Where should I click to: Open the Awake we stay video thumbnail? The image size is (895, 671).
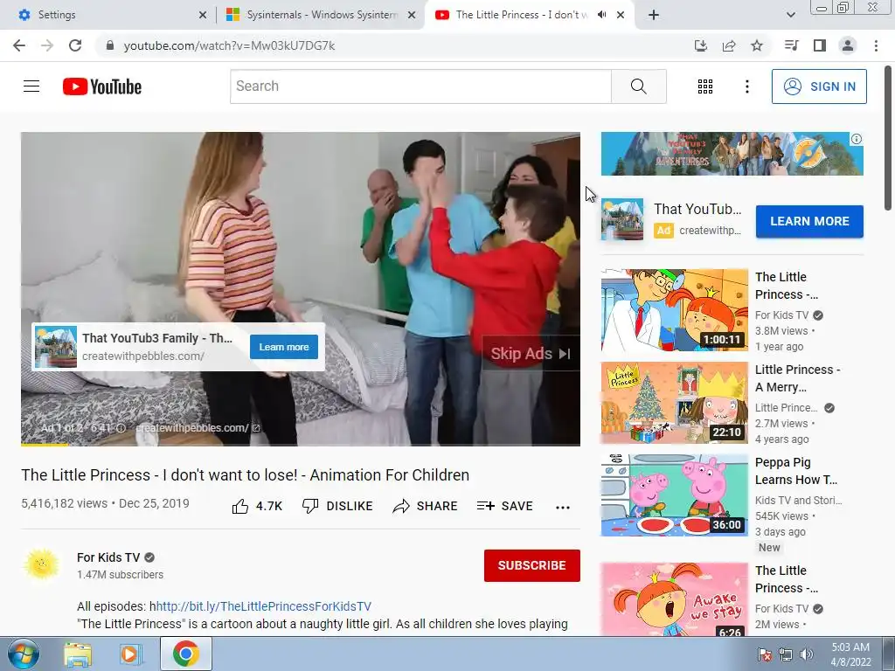(674, 599)
